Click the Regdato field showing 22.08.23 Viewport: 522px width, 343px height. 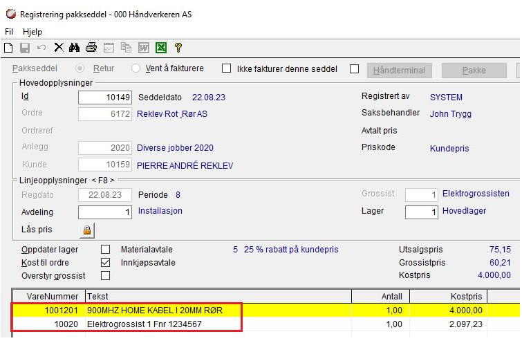click(105, 195)
